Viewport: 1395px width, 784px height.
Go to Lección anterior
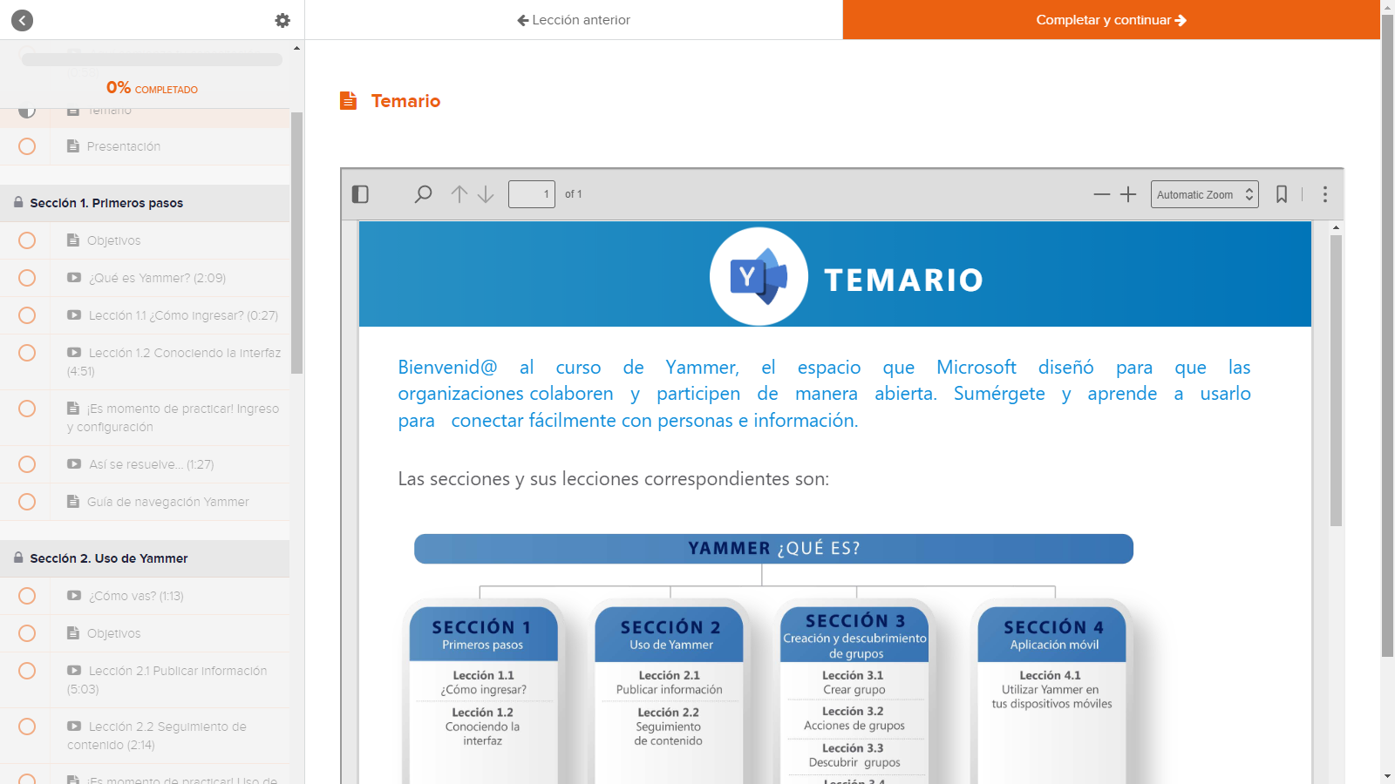(574, 20)
